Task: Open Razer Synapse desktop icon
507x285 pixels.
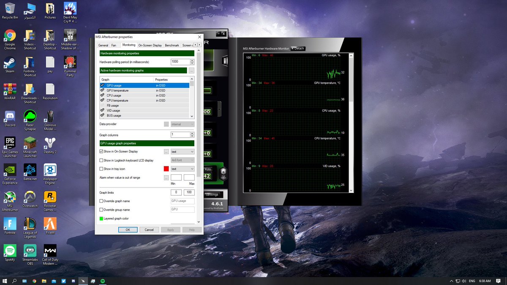Action: coord(30,120)
